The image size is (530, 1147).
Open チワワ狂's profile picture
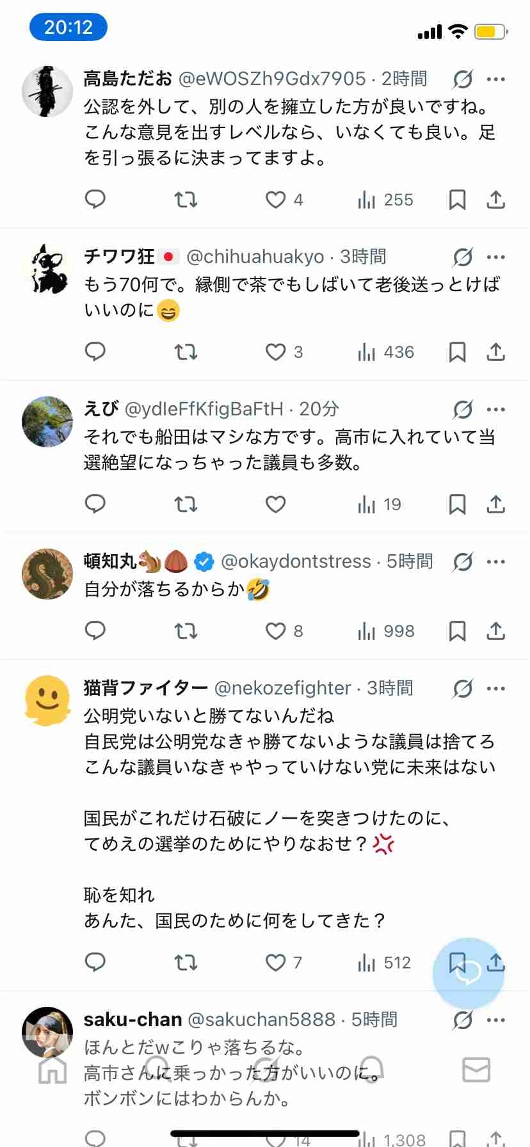coord(47,269)
